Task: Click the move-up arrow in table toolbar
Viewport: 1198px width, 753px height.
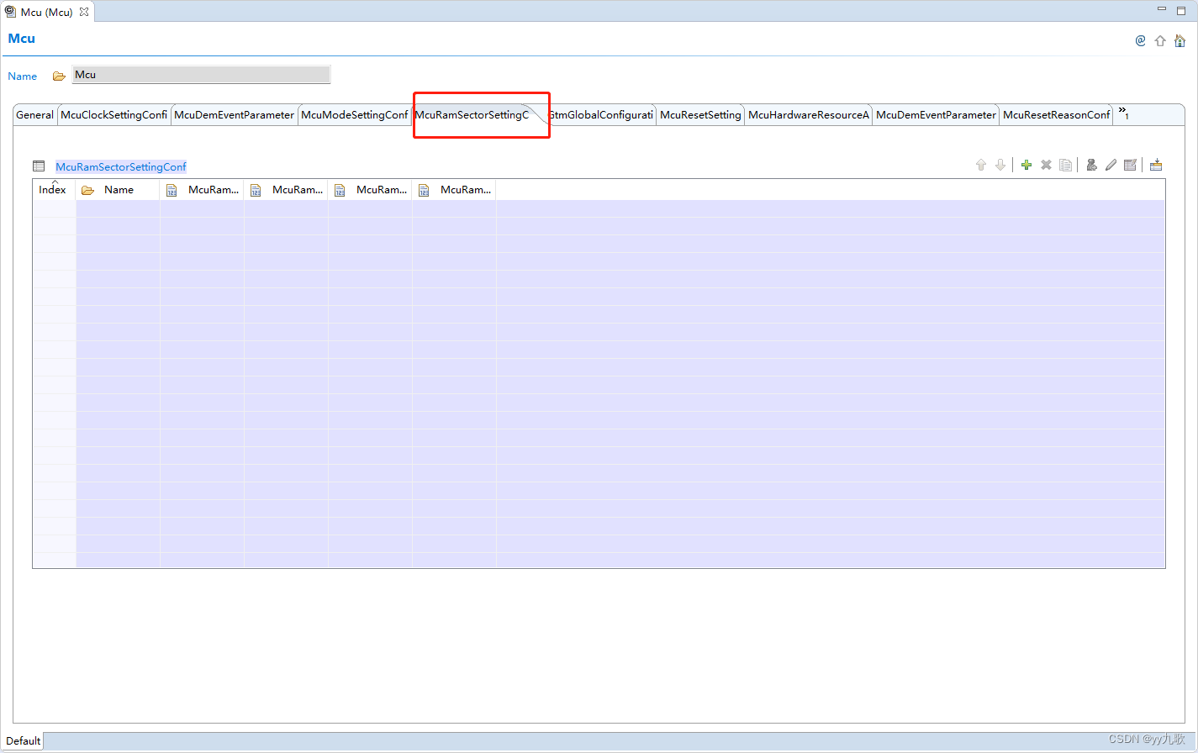Action: 980,165
